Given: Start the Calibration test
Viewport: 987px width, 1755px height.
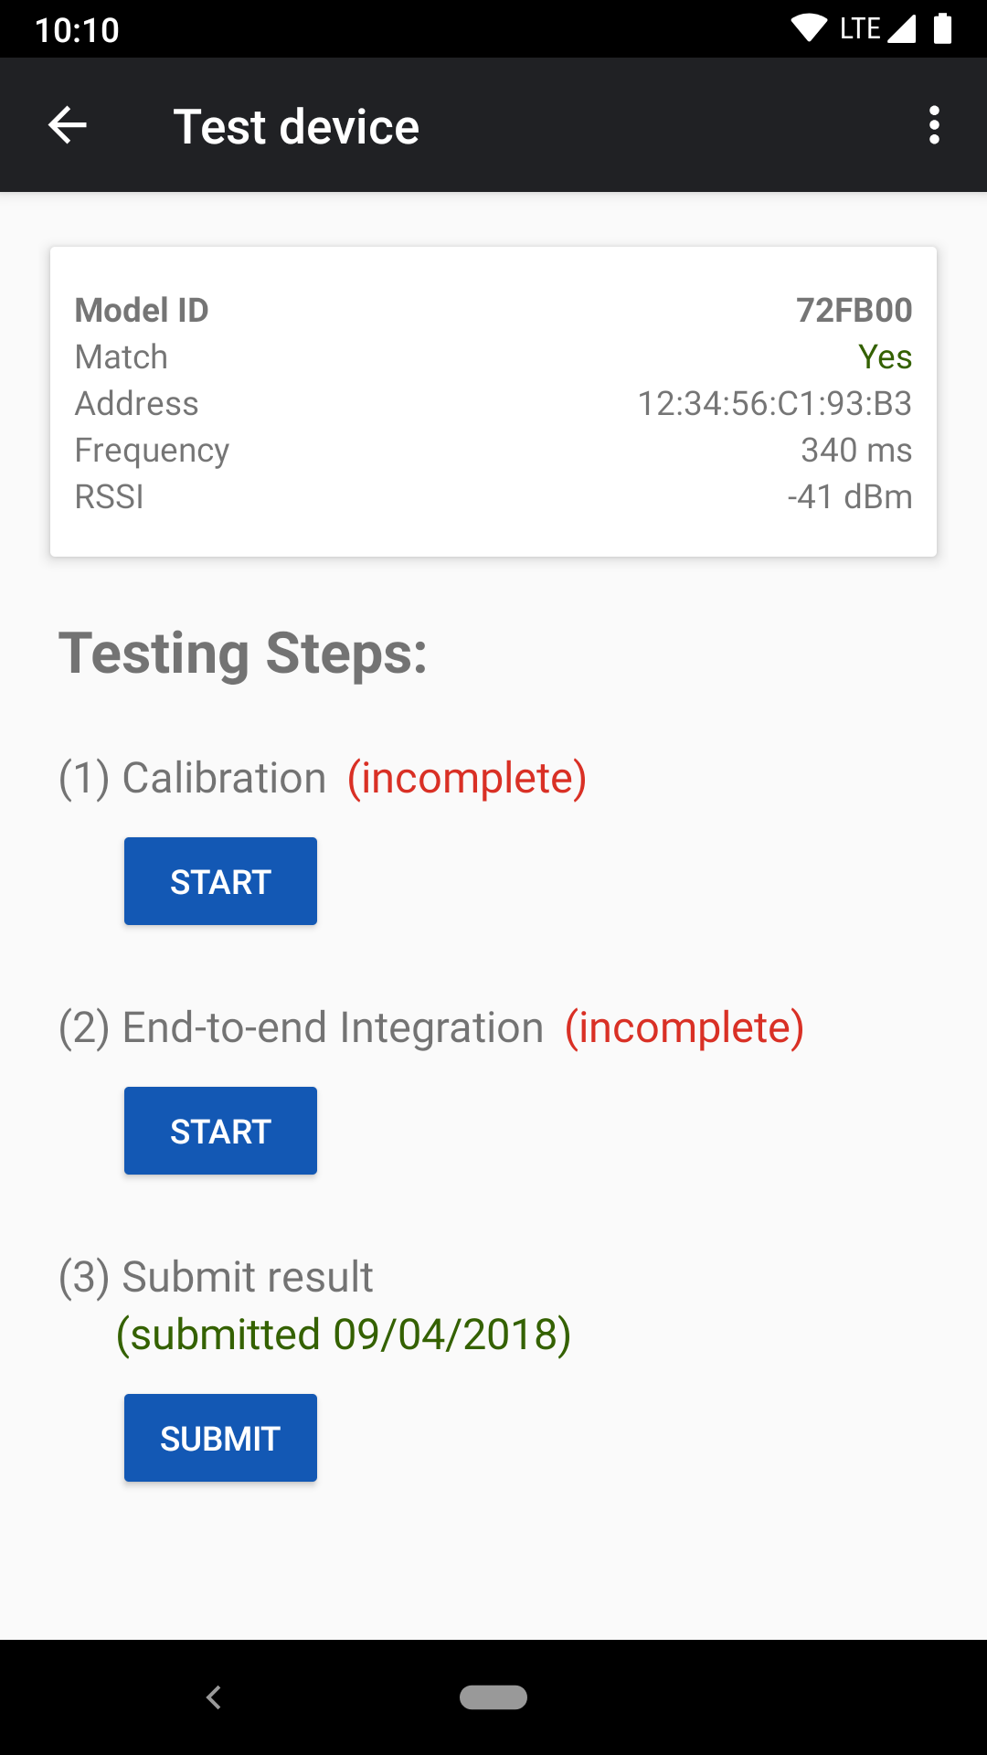Looking at the screenshot, I should pyautogui.click(x=220, y=881).
